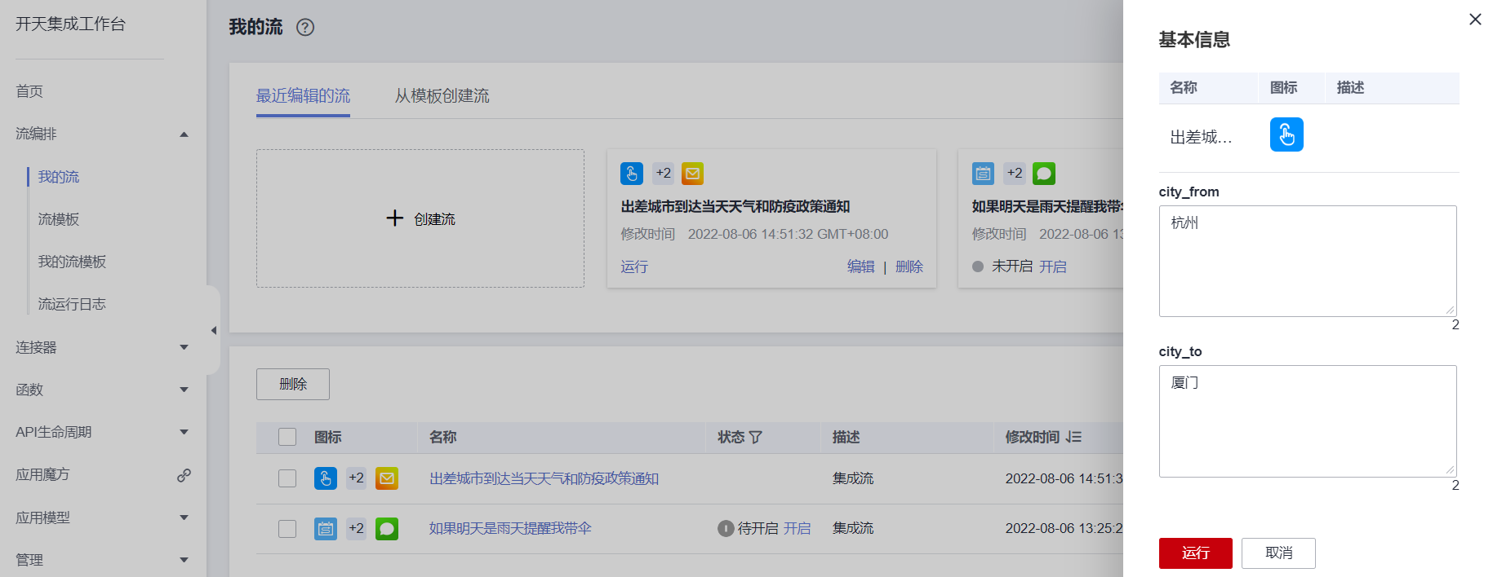1493x577 pixels.
Task: Sort by 修改时间 using sort icon
Action: [x=1073, y=438]
